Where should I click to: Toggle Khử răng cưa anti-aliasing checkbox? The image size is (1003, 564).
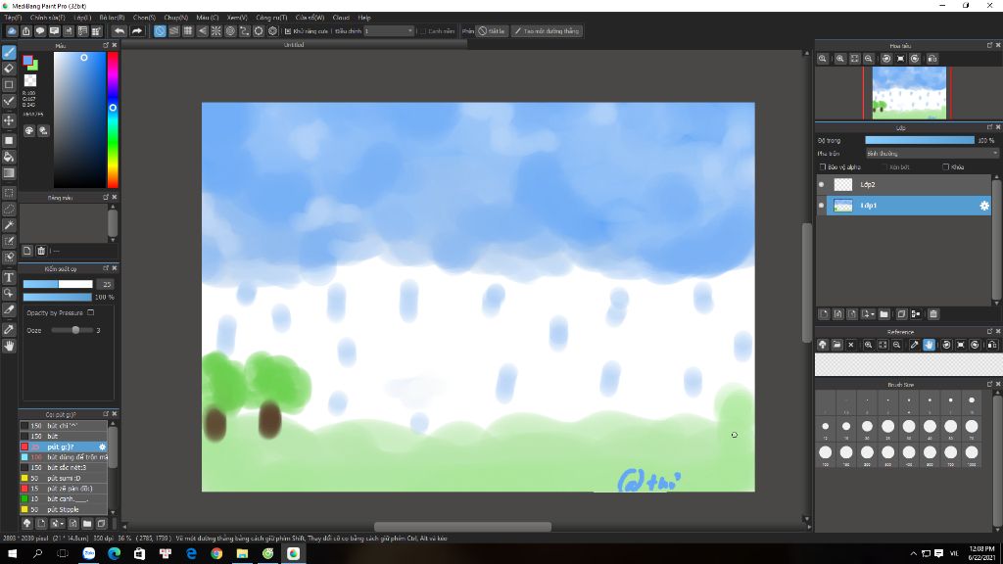[x=288, y=30]
